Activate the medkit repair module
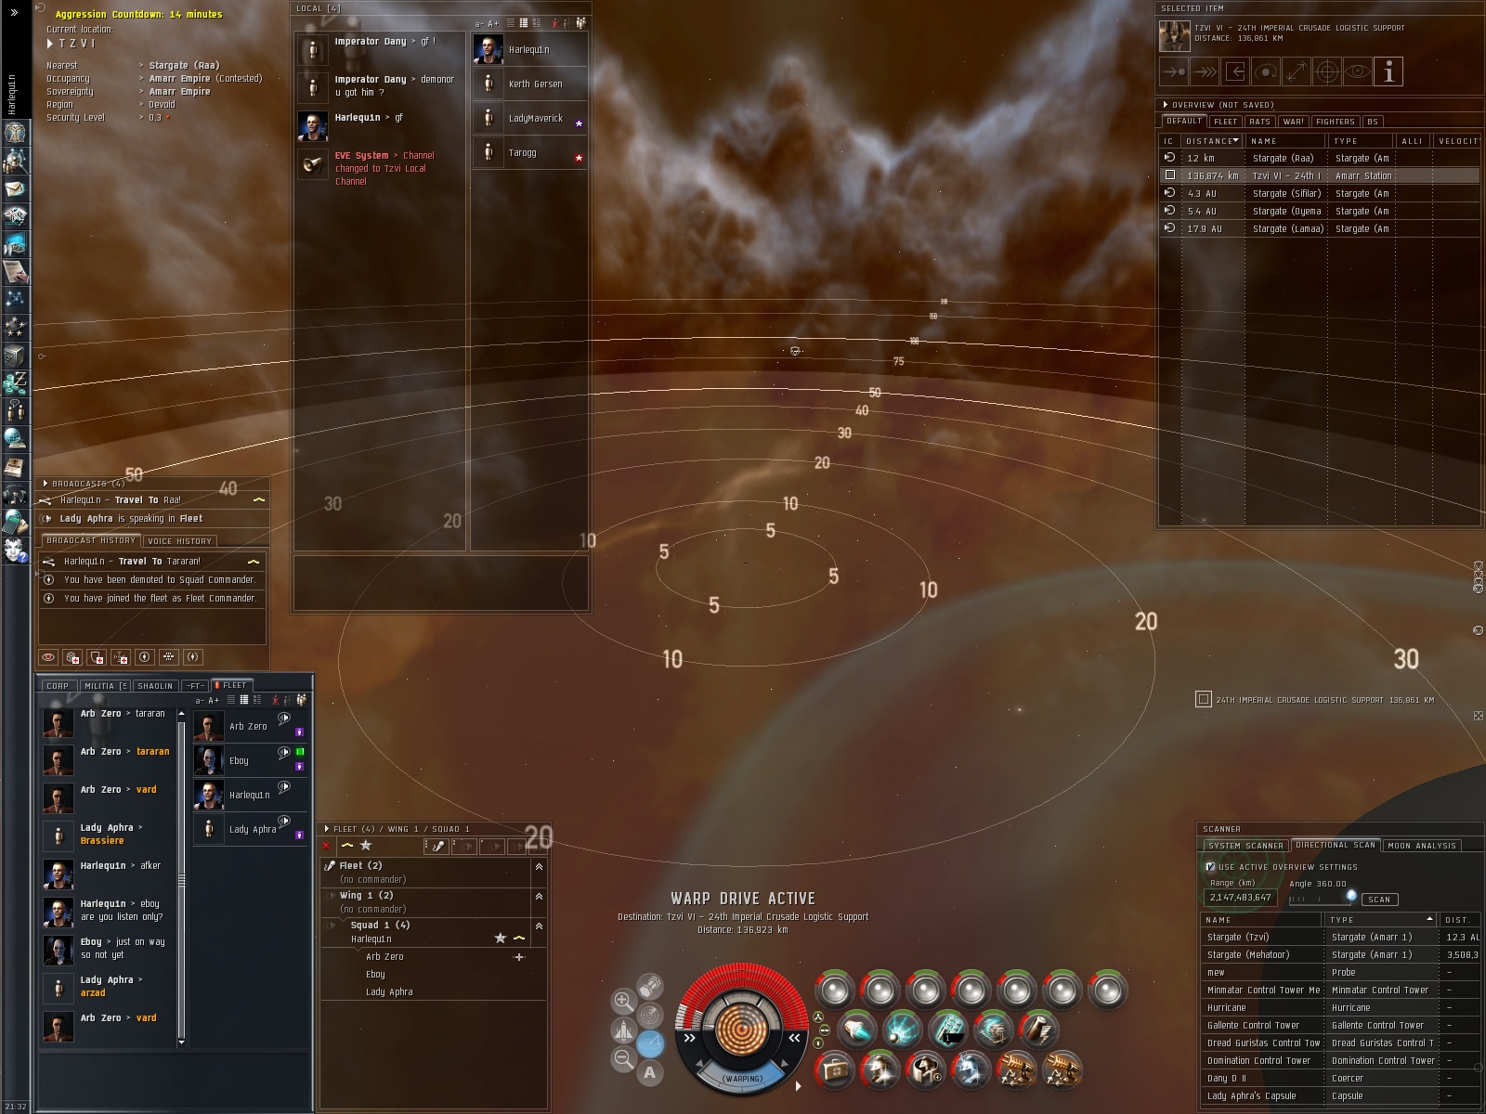This screenshot has height=1114, width=1486. (834, 1071)
